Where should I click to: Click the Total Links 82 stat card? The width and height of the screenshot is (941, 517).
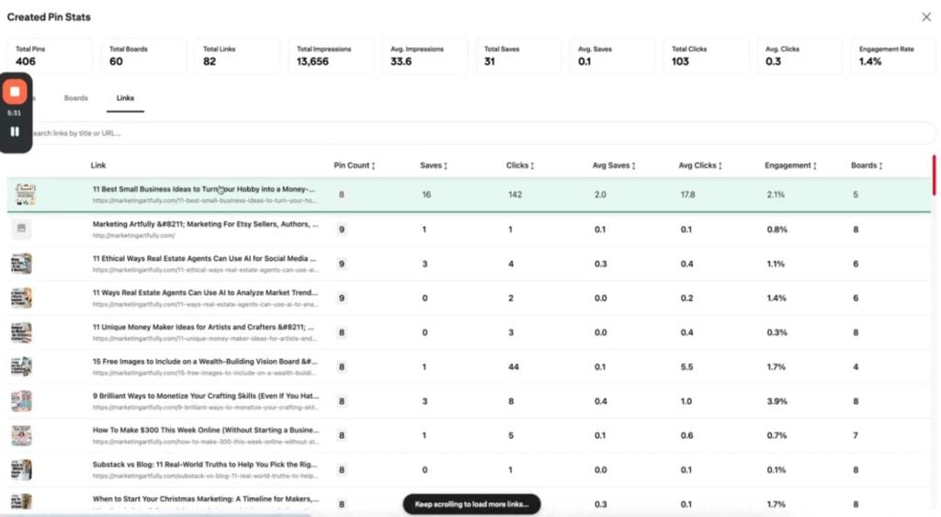[x=238, y=56]
